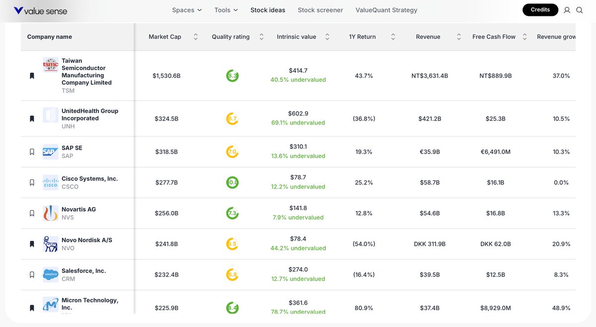The image size is (596, 327).
Task: Open Taiwan Semiconductor Manufacturing company link
Action: tap(86, 72)
